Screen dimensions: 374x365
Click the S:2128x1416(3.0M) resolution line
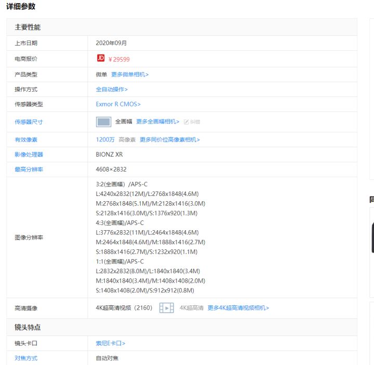[x=146, y=213]
